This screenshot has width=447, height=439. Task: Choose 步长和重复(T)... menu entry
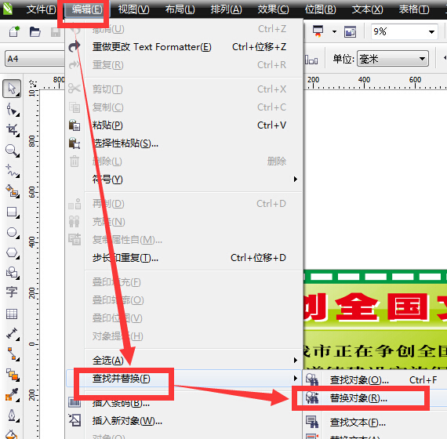(x=184, y=258)
